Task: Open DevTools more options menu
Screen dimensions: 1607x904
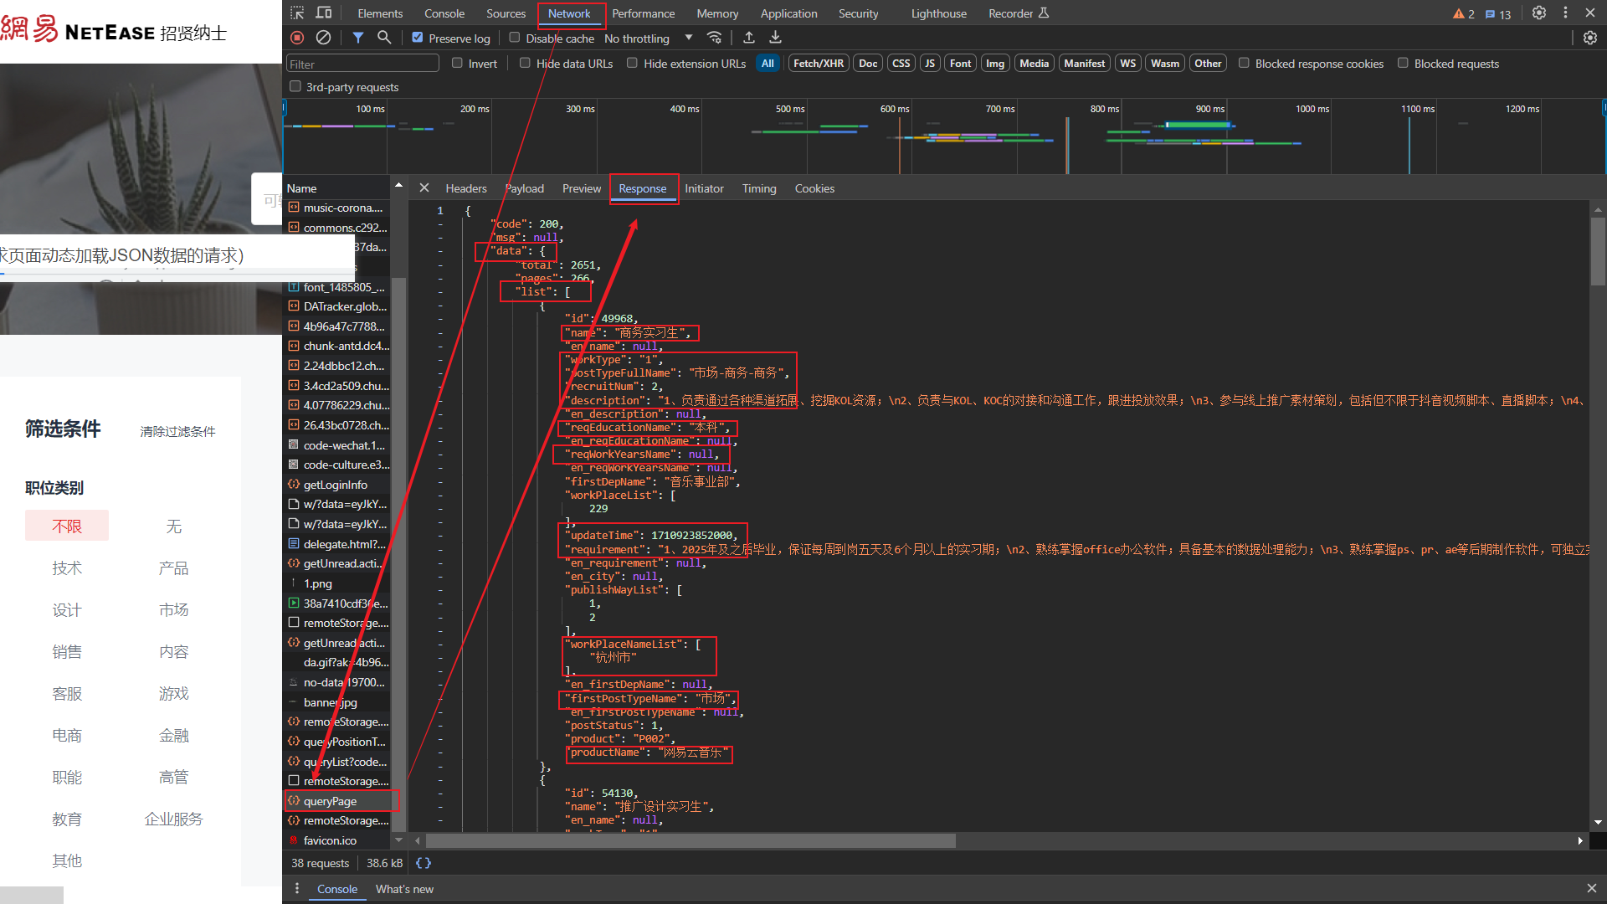Action: (x=1565, y=13)
